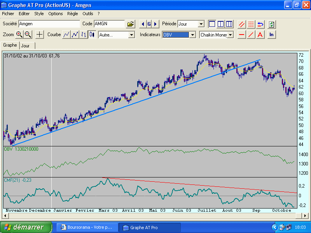
Task: Click the chart date range text 31/10/02 au 31/10/03
Action: tap(25, 56)
